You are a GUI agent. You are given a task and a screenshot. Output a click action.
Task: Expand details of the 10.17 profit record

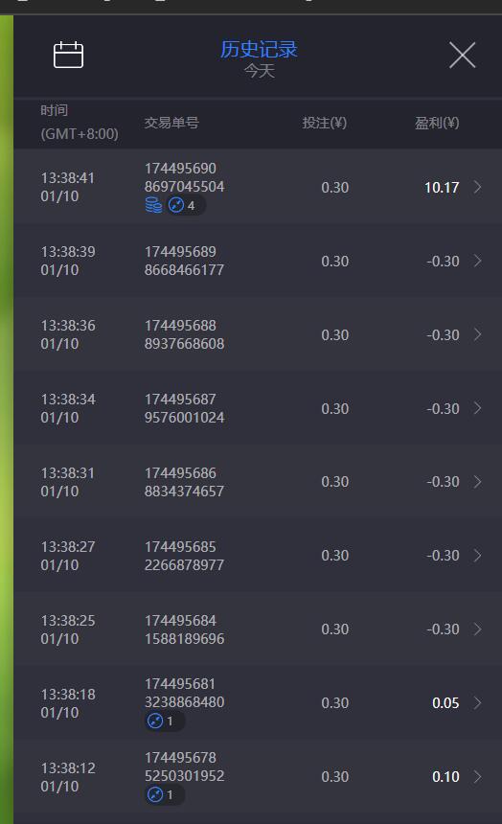pyautogui.click(x=477, y=187)
